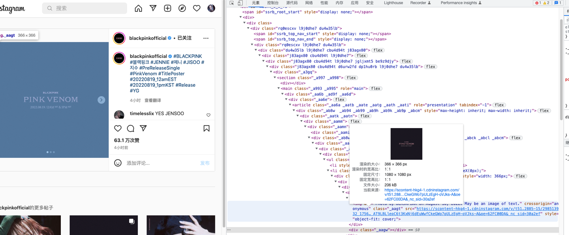
Task: Open the emoji picker smiley icon
Action: coord(118,163)
